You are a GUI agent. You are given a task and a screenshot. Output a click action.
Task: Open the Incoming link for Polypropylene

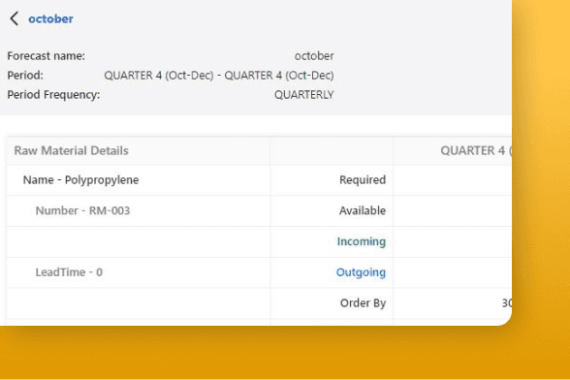pyautogui.click(x=361, y=241)
